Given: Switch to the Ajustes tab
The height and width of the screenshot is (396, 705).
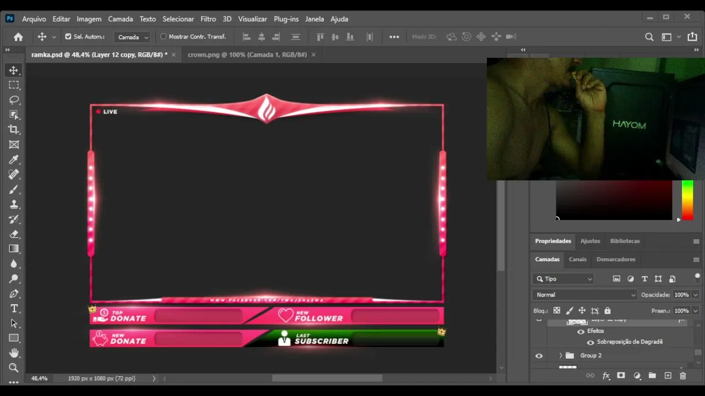Looking at the screenshot, I should click(590, 241).
